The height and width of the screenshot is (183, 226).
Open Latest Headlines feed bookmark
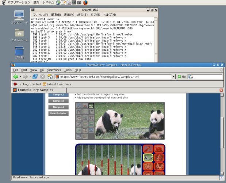[x=57, y=84]
